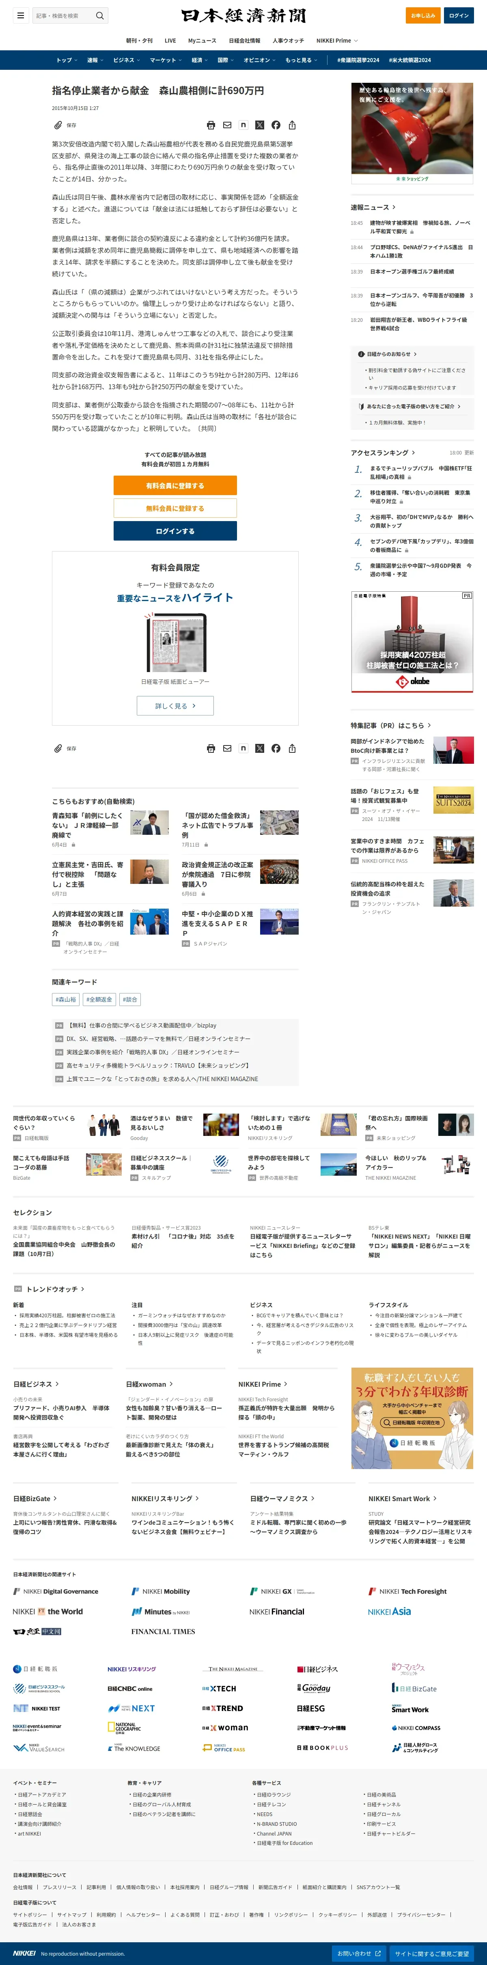
Task: Open the 日経xwoman section heading
Action: (150, 1384)
